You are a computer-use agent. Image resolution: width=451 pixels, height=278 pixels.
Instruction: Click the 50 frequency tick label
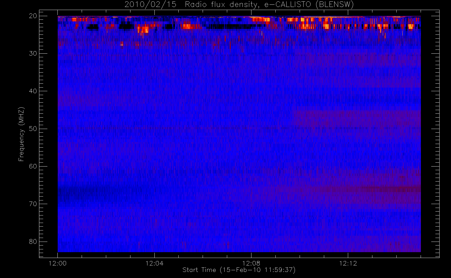pyautogui.click(x=33, y=129)
